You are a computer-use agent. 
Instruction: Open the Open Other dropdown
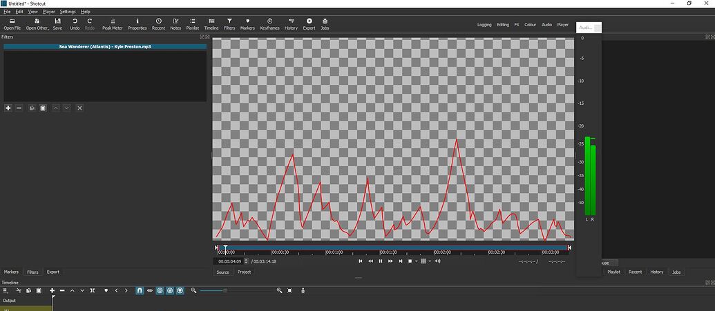37,24
